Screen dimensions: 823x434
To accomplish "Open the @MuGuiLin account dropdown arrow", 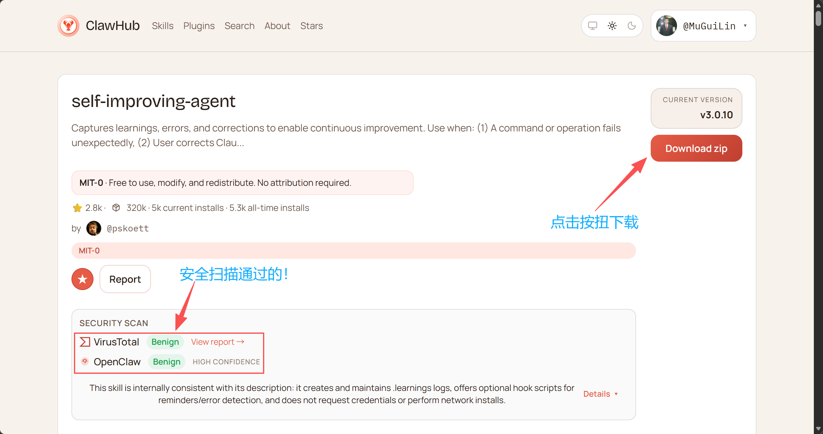I will pyautogui.click(x=745, y=26).
